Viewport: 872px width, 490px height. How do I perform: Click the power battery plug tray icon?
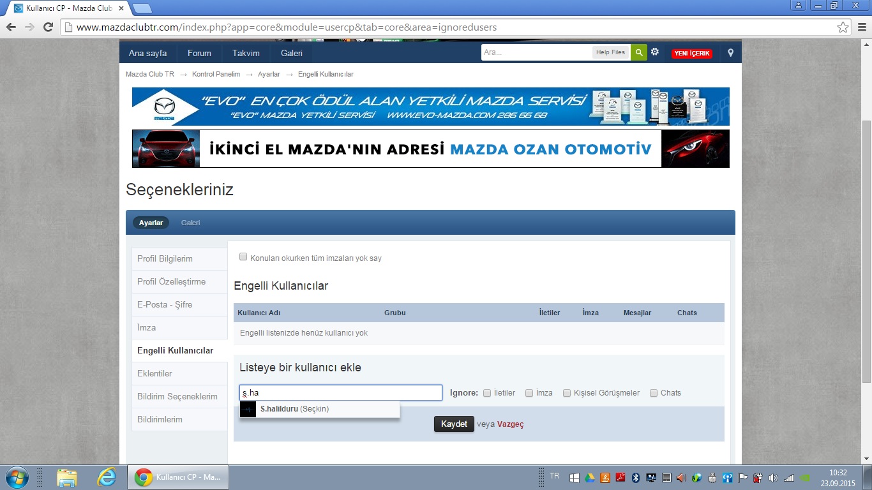(x=758, y=478)
